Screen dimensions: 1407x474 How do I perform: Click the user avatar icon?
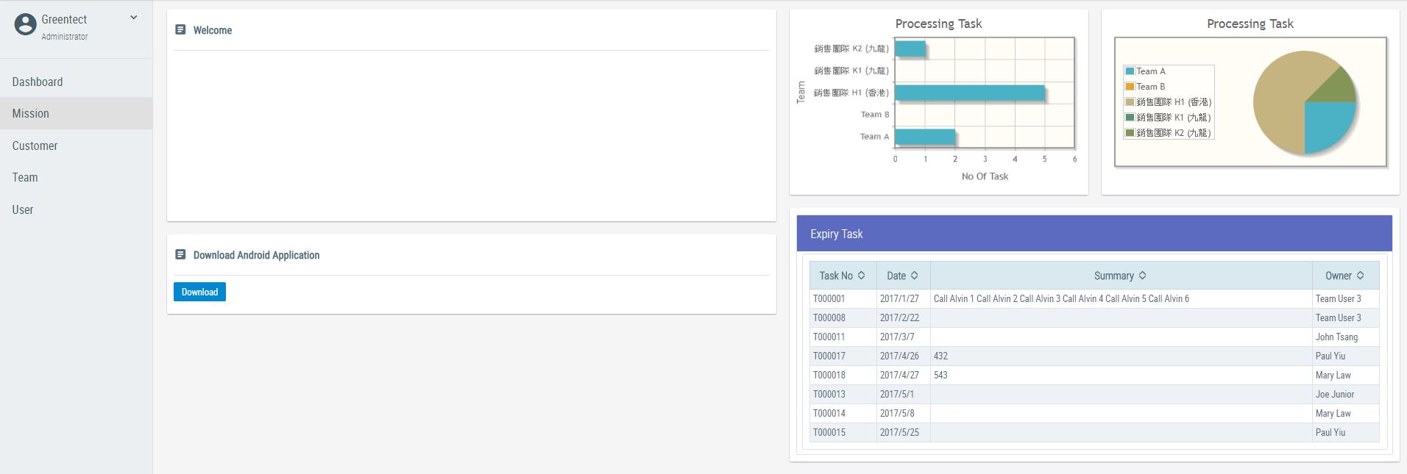pos(25,24)
